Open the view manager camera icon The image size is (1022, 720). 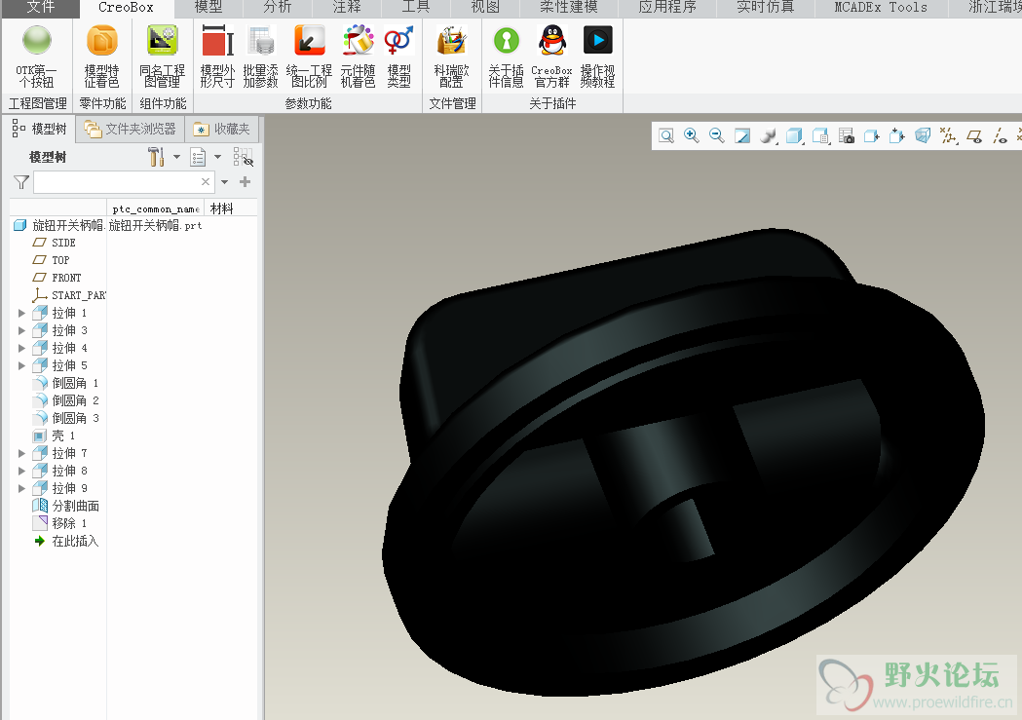(846, 135)
